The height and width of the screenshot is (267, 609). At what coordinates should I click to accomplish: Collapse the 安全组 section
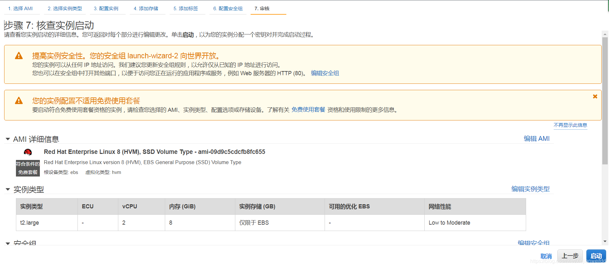pyautogui.click(x=8, y=243)
